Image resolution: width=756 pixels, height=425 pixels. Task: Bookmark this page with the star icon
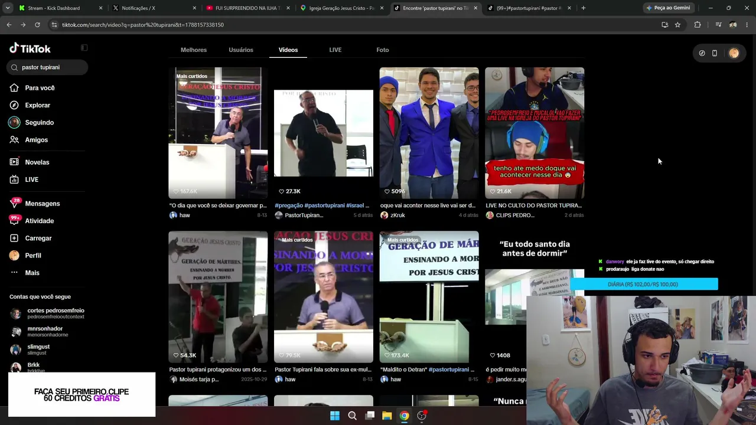click(677, 25)
